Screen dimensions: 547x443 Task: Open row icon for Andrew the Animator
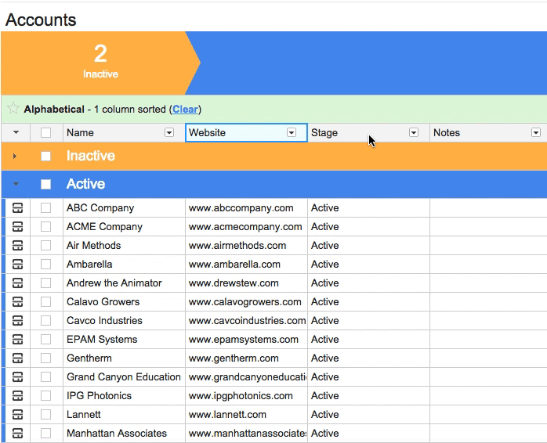click(x=17, y=283)
